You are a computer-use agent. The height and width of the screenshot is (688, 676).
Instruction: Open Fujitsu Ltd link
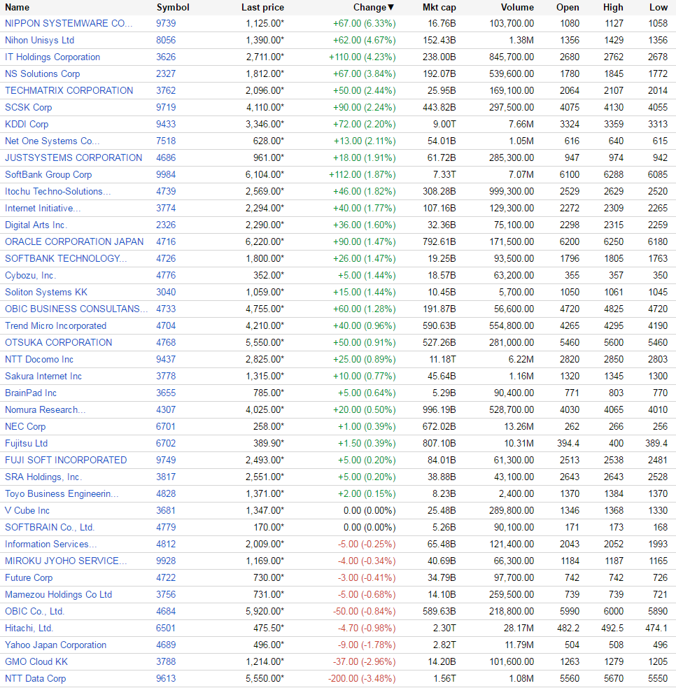pos(26,443)
